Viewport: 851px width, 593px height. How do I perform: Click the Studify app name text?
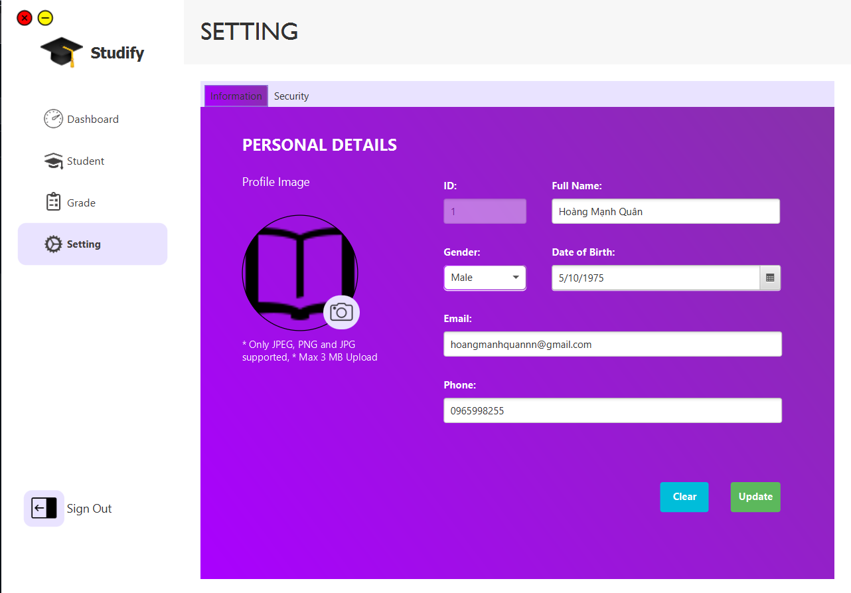pos(117,52)
